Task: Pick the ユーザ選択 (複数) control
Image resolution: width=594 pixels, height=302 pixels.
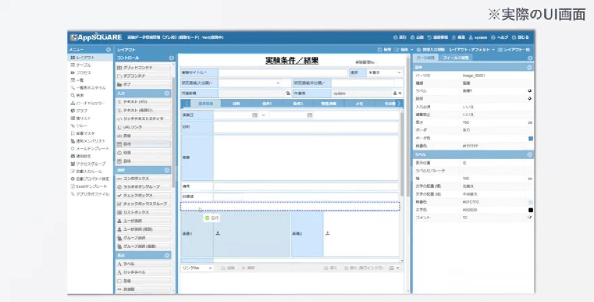Action: click(x=143, y=229)
